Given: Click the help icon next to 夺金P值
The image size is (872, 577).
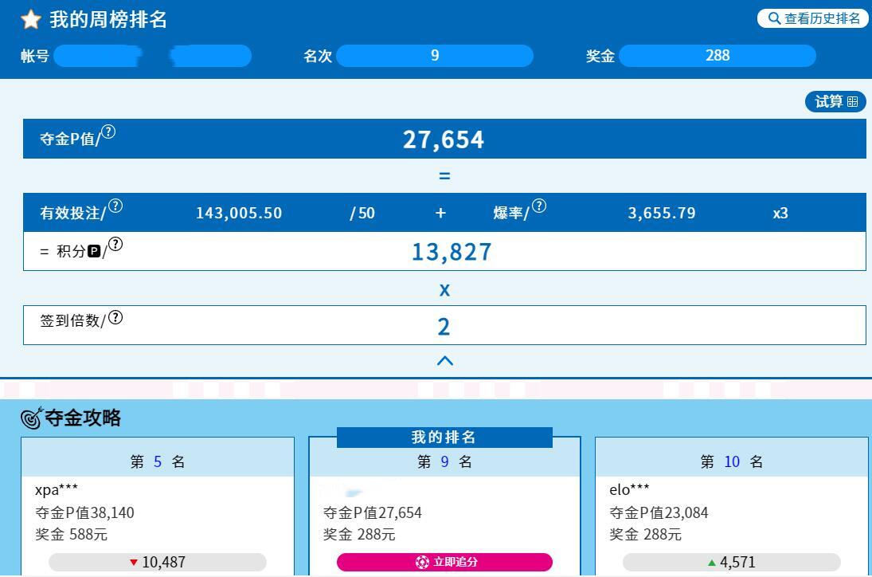Looking at the screenshot, I should click(109, 132).
